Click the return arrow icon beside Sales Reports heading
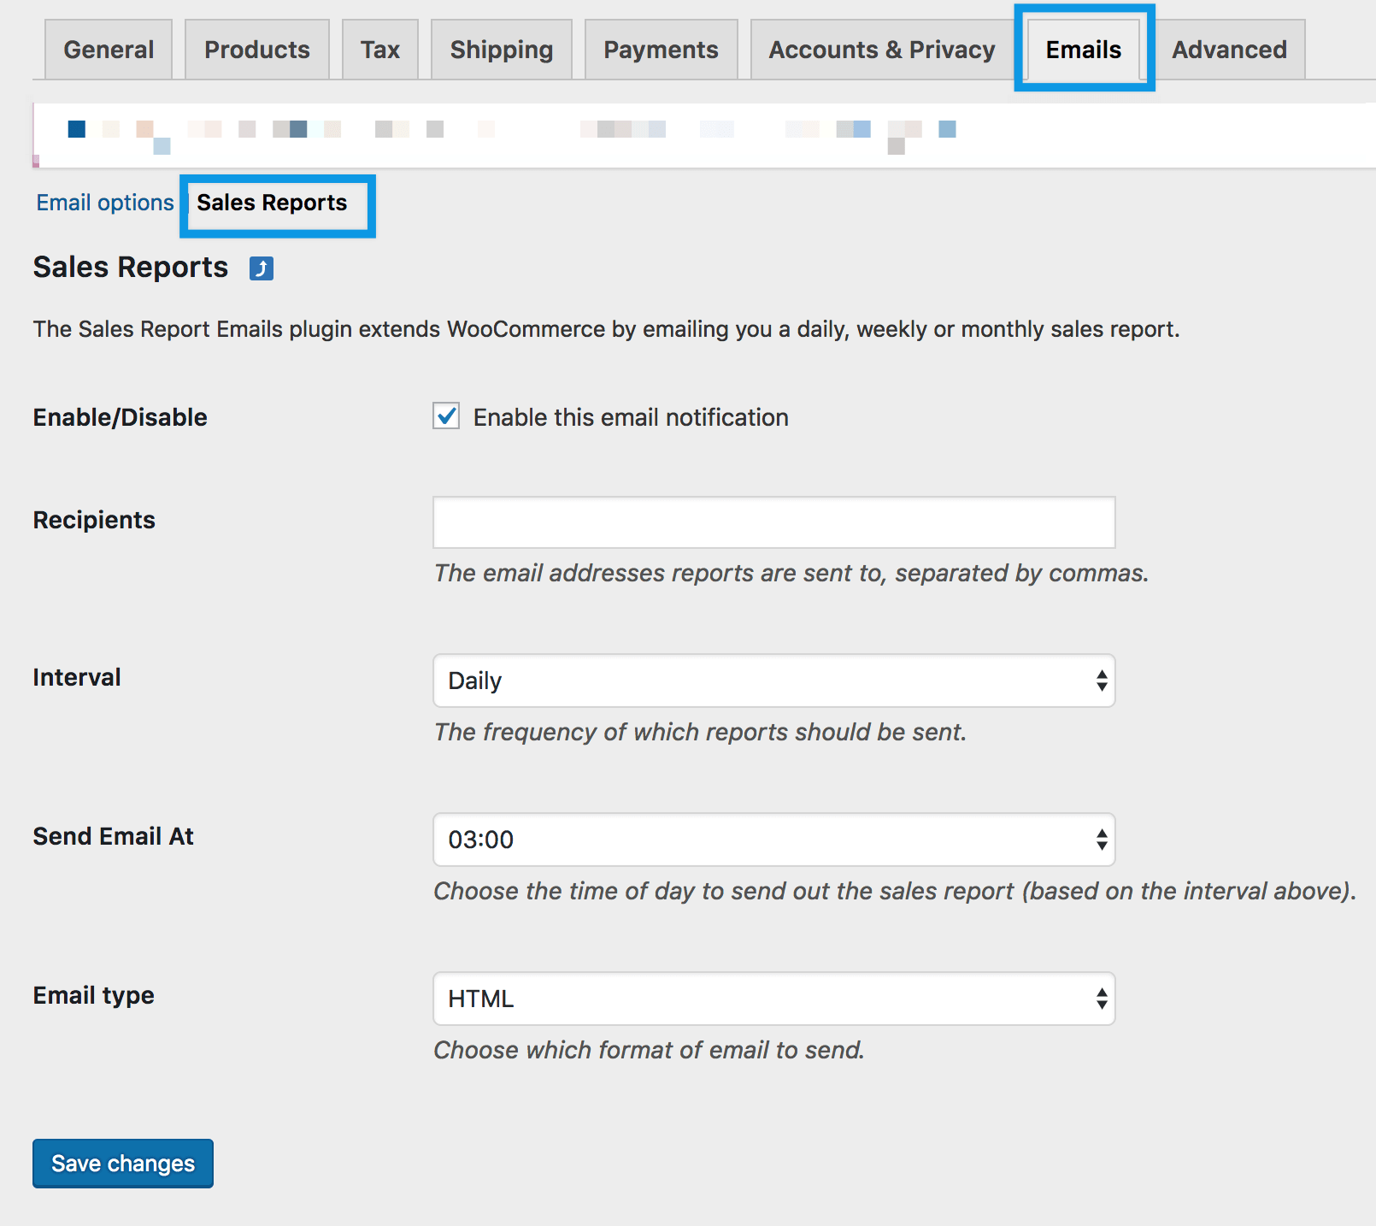Viewport: 1376px width, 1226px height. point(262,268)
